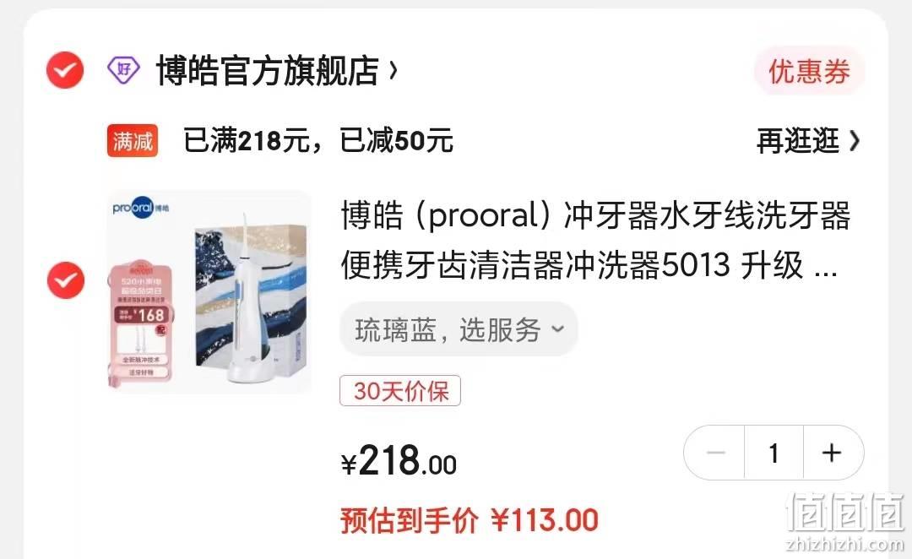Click the chevron arrow beside 再逛逛
Image resolution: width=912 pixels, height=559 pixels.
[854, 141]
